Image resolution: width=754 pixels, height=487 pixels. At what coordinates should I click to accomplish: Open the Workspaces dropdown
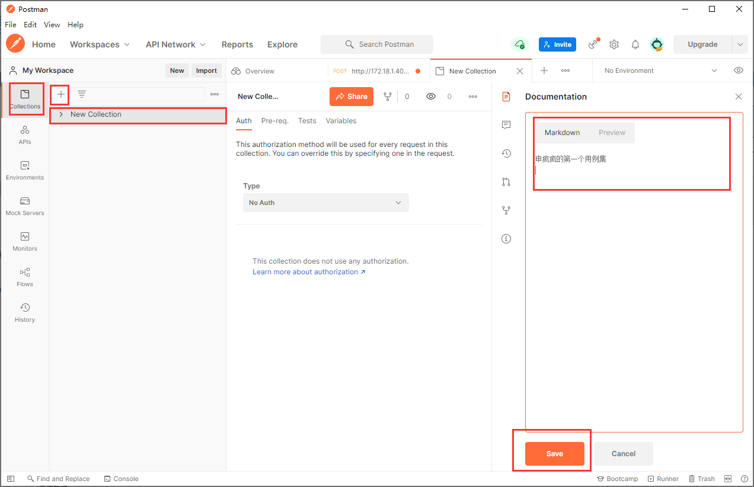100,44
